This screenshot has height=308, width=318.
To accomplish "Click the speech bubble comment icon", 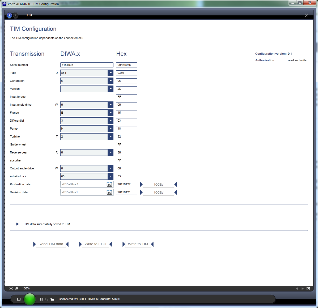I will pos(17,288).
